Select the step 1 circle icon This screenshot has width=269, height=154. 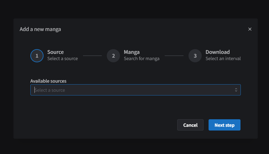37,56
